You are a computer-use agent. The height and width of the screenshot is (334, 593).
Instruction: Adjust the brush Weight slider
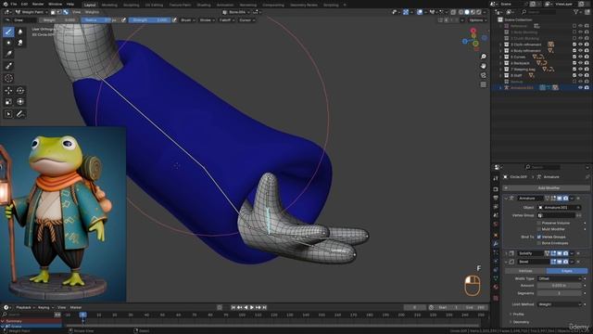pos(59,20)
